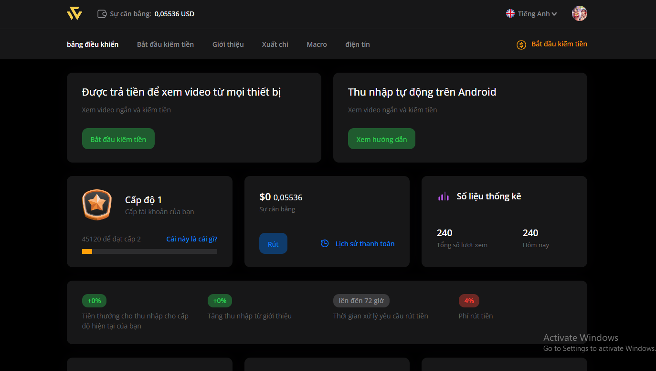Return to 'bảng điều khiển' dashboard tab

point(92,44)
